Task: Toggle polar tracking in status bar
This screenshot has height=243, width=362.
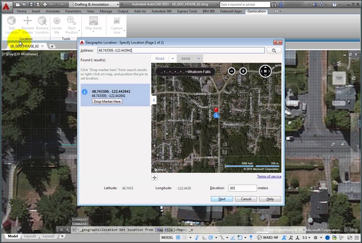Action: pyautogui.click(x=211, y=238)
